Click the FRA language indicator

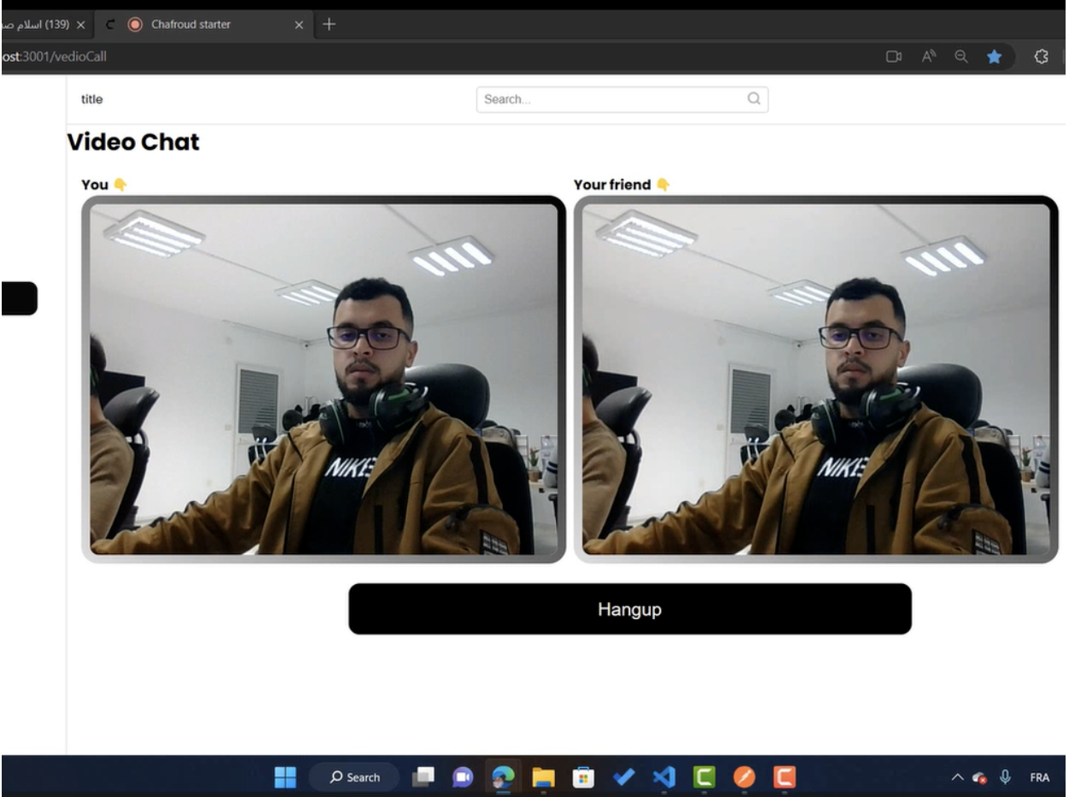(x=1039, y=777)
